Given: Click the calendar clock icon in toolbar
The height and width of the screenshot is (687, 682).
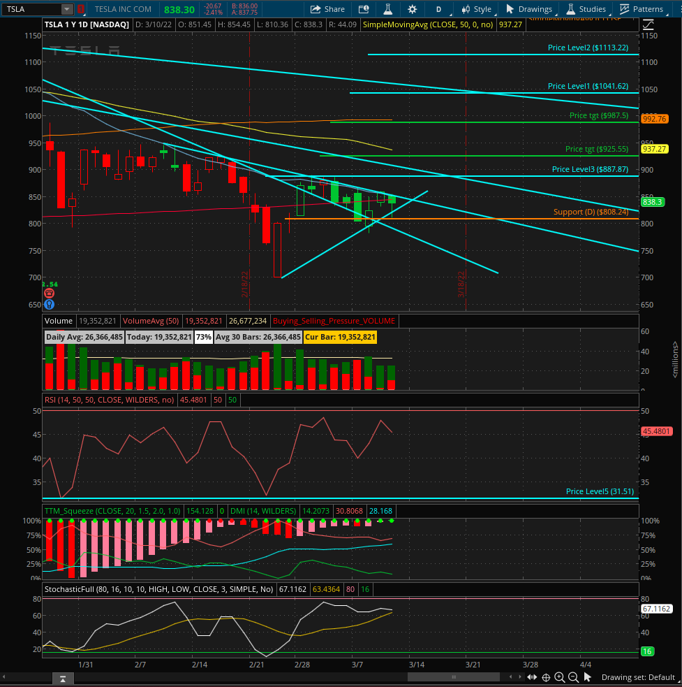Looking at the screenshot, I should [x=363, y=9].
